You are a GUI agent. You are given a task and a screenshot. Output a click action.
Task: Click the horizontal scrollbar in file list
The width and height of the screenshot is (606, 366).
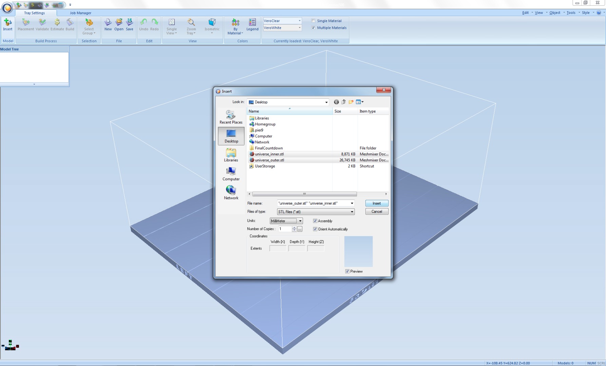pos(304,194)
